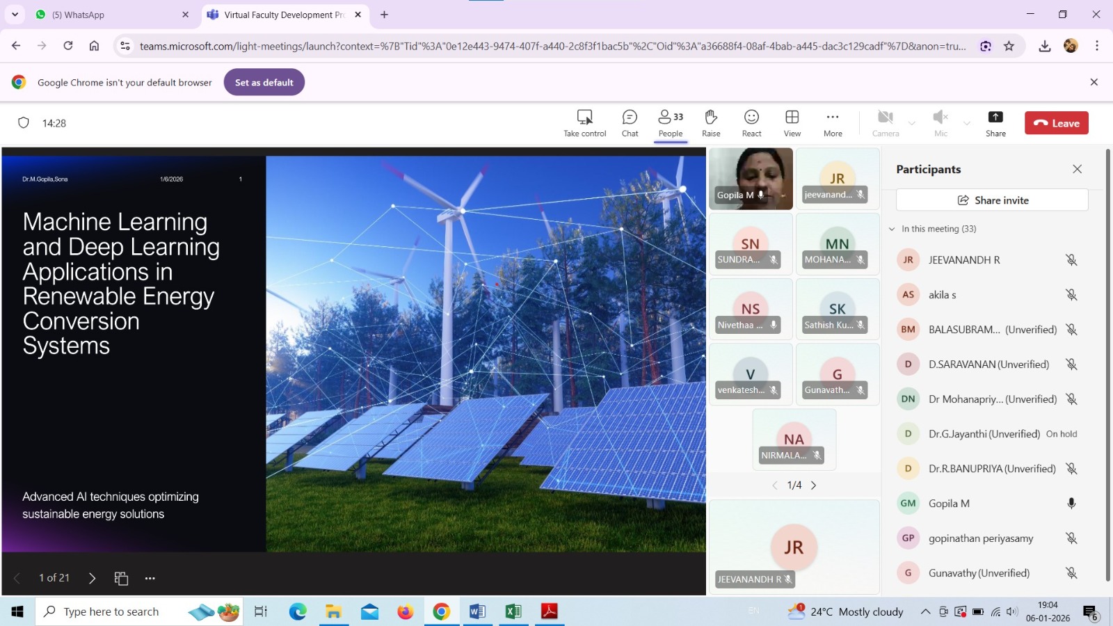This screenshot has height=626, width=1113.
Task: Open the Share content tray
Action: [x=995, y=123]
